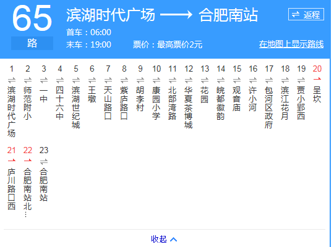Select stop 2 师范附小
Screen dimensions: 334x247
click(x=27, y=103)
